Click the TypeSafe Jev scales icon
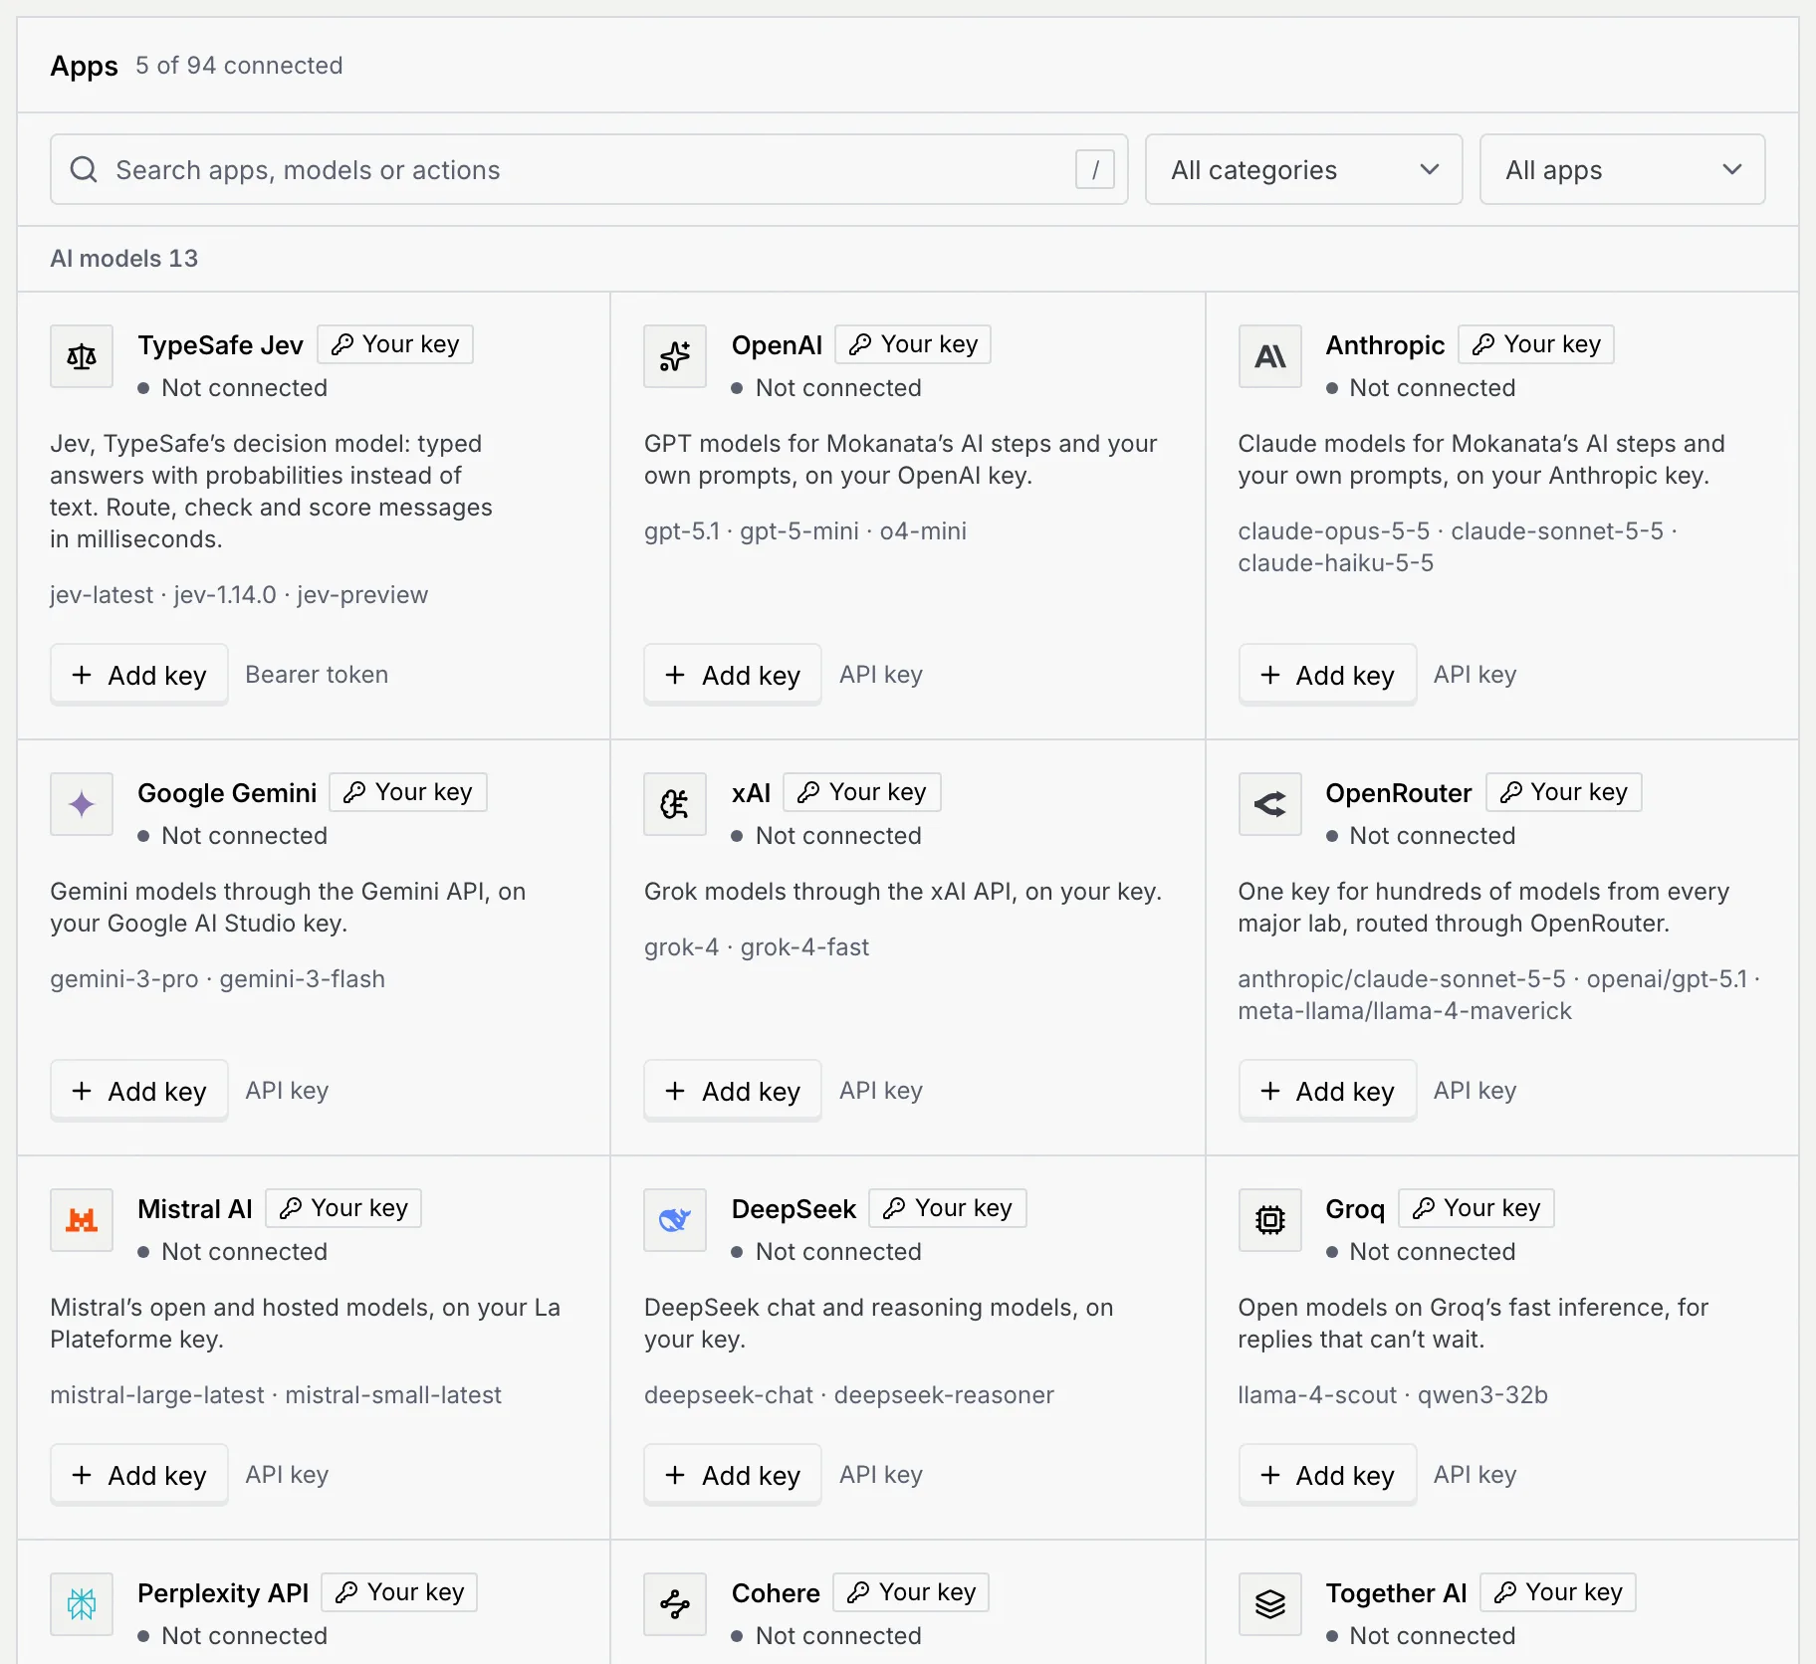 (82, 356)
